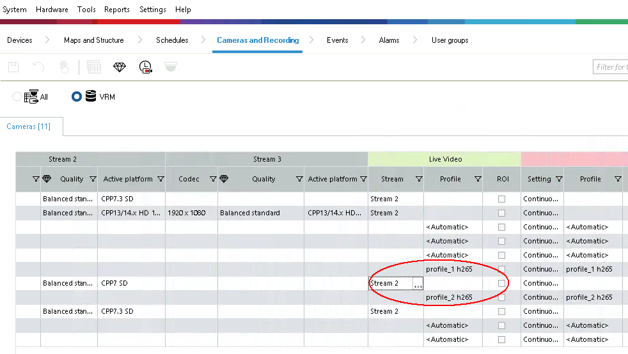Click the dome camera toolbar icon
This screenshot has width=628, height=354.
click(x=170, y=67)
